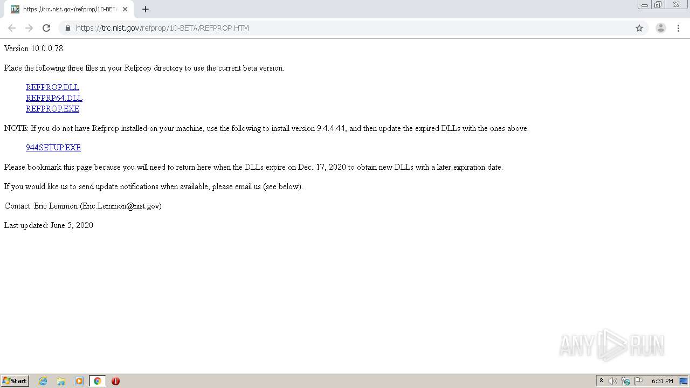
Task: Download the REFPRP64.DLL file
Action: (54, 98)
